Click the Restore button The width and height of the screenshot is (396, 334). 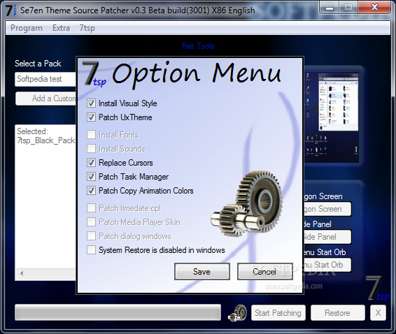[338, 313]
